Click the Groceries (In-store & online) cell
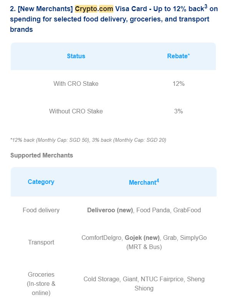Viewport: 227px width, 300px height. (41, 284)
